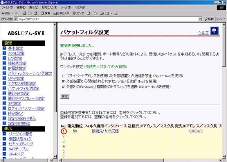The image size is (227, 162).
Task: Click the Stop loading icon
Action: point(25,13)
